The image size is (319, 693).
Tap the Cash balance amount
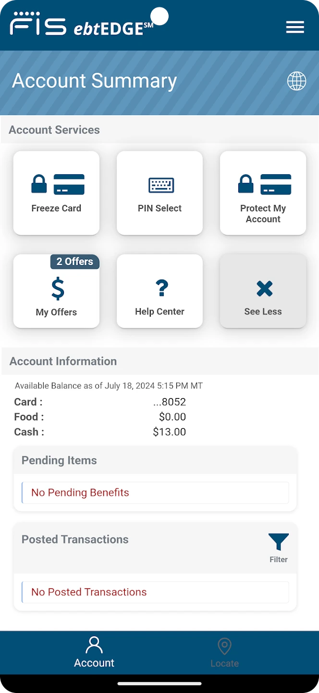point(169,432)
